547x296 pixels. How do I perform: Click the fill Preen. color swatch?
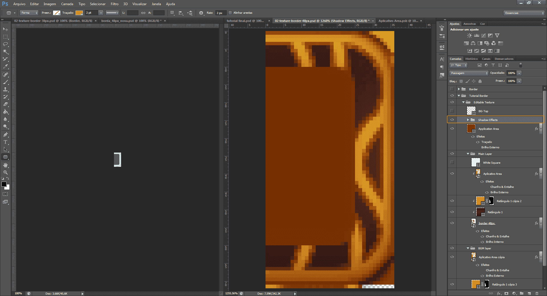57,13
